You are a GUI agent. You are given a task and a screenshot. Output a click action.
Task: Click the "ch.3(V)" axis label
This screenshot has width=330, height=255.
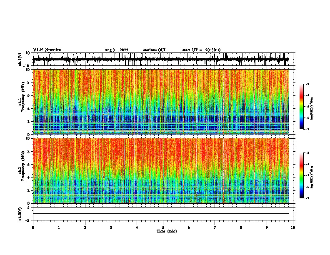coord(20,214)
